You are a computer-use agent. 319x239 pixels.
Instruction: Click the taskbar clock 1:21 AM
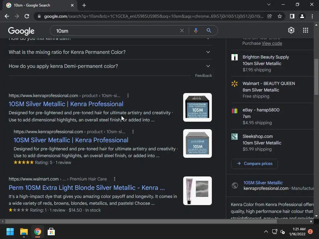pyautogui.click(x=297, y=232)
